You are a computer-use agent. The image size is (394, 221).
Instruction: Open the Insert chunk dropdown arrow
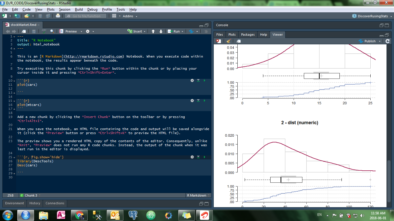[x=145, y=32]
